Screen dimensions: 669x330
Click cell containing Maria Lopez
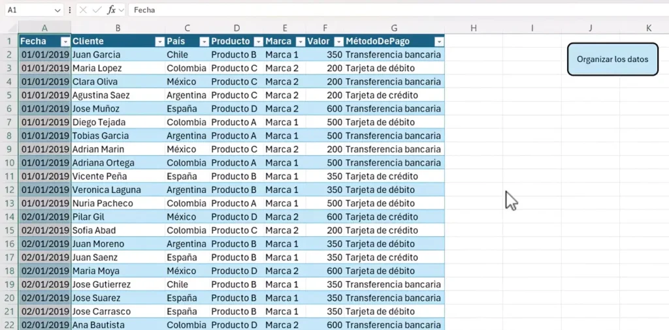coord(118,68)
